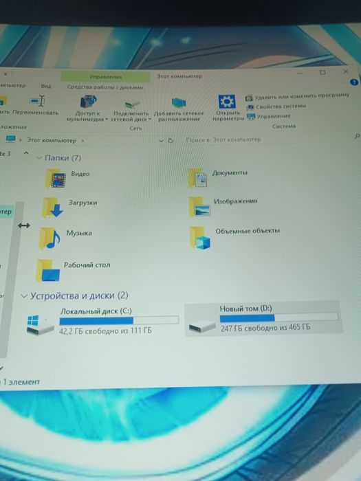Click the Свойства системы label
The image size is (361, 481).
click(x=281, y=107)
